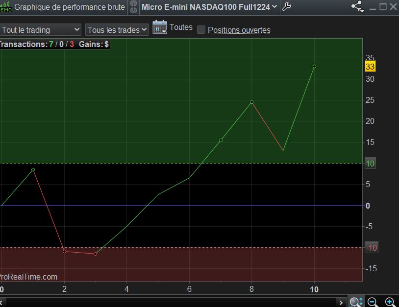Expand the Micro E-mini NASDAQ100 instrument selector

click(x=209, y=7)
